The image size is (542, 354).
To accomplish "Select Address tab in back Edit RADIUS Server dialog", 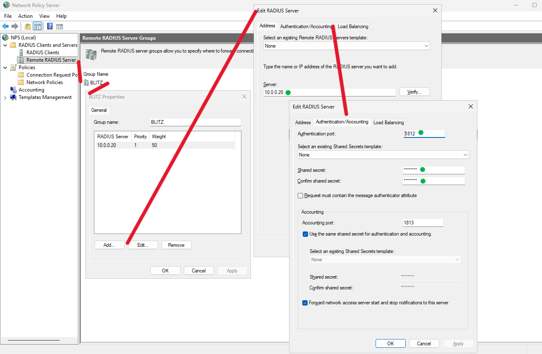I will point(267,26).
